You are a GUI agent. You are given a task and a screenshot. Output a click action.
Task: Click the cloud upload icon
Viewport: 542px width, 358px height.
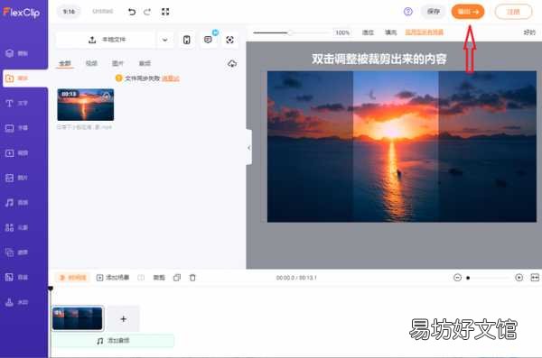point(232,63)
